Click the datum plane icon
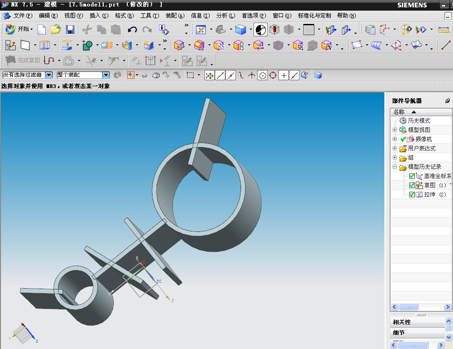Viewport: 453px width, 349px height. pyautogui.click(x=25, y=45)
